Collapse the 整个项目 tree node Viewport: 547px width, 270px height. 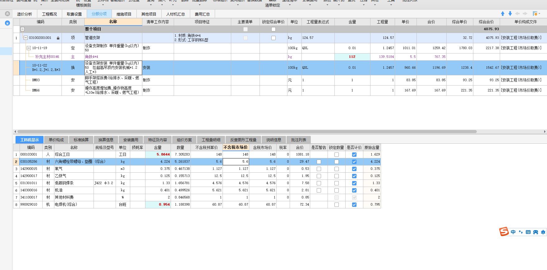click(x=22, y=29)
